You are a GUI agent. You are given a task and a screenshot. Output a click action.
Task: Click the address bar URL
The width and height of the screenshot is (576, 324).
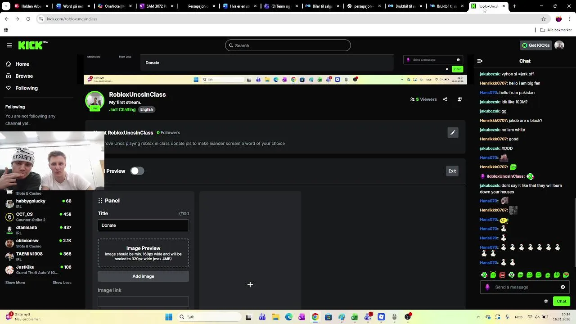pos(72,19)
